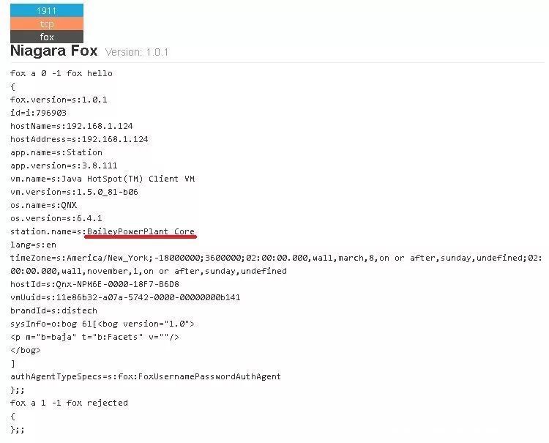Click the fox.version=s:1.0.1 line
This screenshot has height=443, width=549.
(59, 100)
